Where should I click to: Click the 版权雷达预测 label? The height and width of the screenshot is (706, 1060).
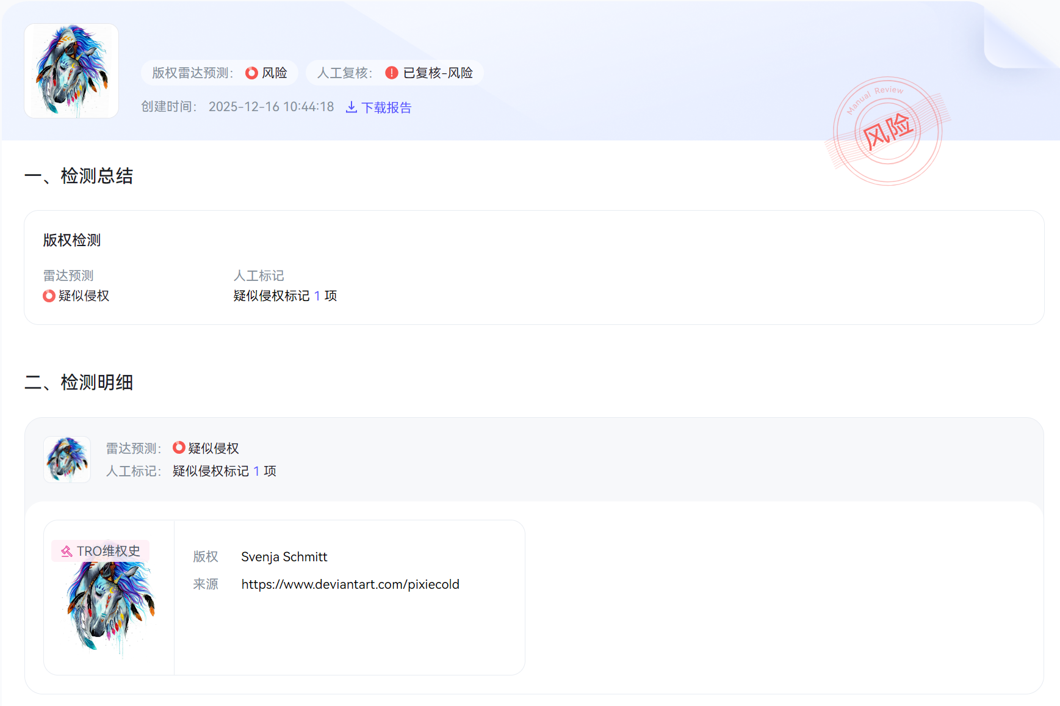(x=193, y=73)
